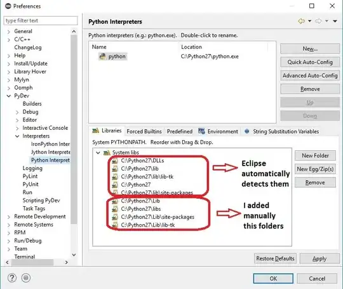Viewport: 343px width, 289px height.
Task: Click the record icon next to help
Action: tap(26, 278)
